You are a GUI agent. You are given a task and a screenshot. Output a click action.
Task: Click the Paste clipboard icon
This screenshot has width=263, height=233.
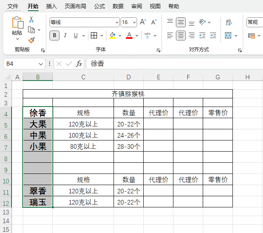pos(18,22)
